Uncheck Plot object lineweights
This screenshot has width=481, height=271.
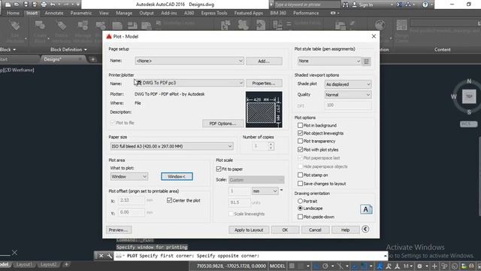click(300, 133)
